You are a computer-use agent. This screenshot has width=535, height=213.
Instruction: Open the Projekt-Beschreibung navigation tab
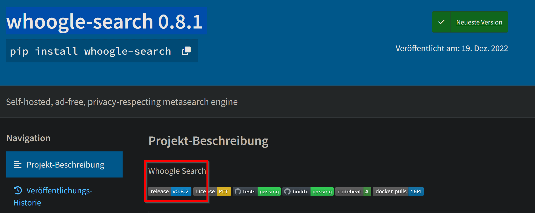[x=64, y=165]
